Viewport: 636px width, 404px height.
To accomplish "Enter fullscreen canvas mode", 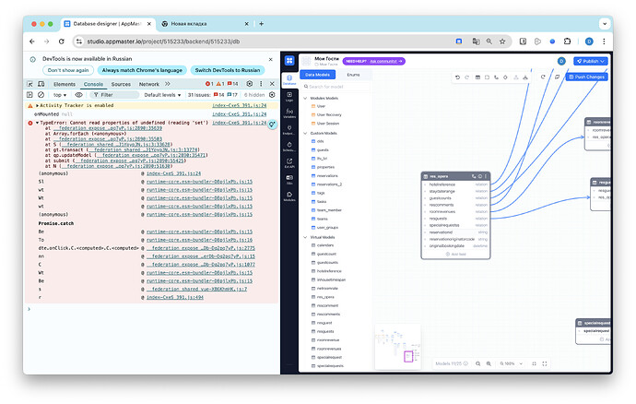I will tap(545, 363).
